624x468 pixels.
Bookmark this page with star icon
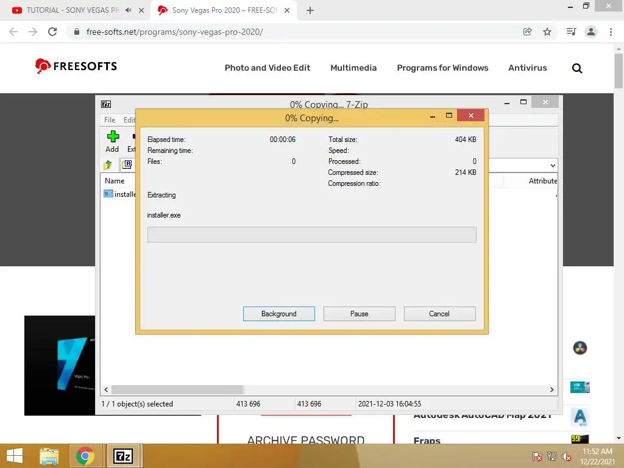(547, 32)
